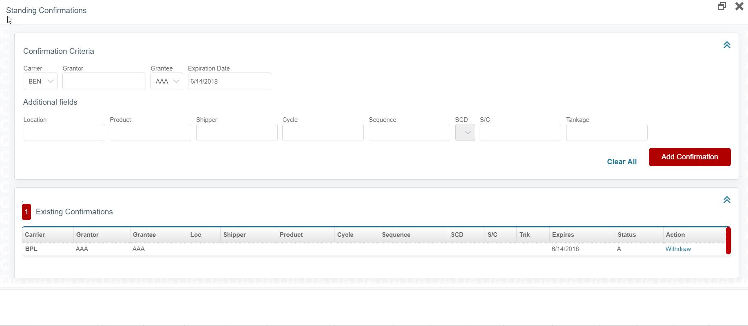Close the Standing Confirmations window
Screen dimensions: 748x326
[x=739, y=6]
